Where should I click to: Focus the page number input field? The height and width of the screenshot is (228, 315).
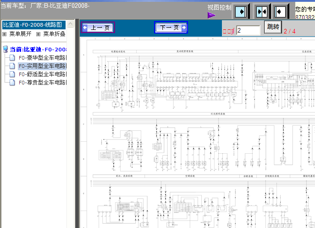248,31
